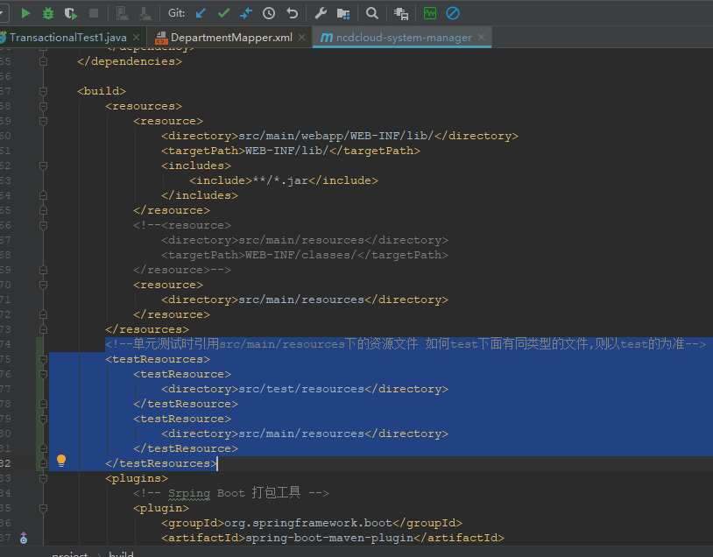Open settings using the wrench icon
Viewport: 713px width, 557px height.
[x=321, y=12]
